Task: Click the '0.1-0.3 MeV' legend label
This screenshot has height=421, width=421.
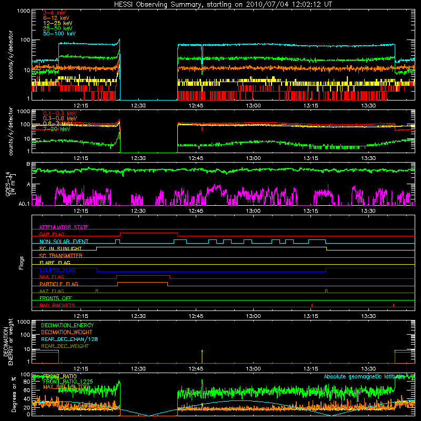Action: pyautogui.click(x=60, y=113)
